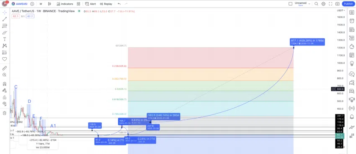Toggle stay in drawing mode
The image size is (356, 154).
click(5, 91)
